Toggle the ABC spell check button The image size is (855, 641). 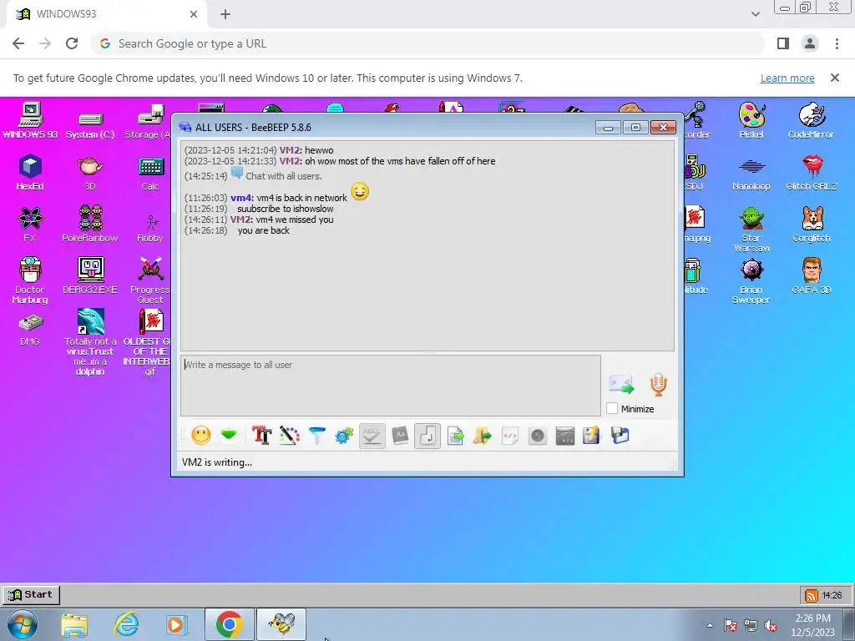point(372,436)
